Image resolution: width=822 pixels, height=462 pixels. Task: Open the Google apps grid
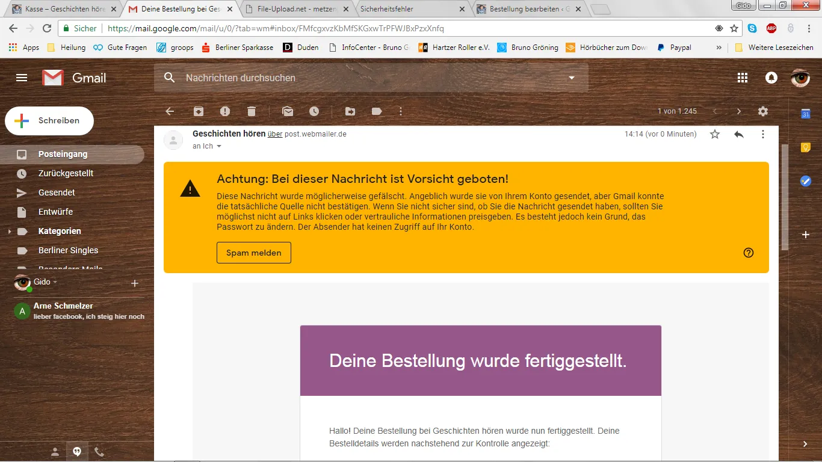pos(743,78)
